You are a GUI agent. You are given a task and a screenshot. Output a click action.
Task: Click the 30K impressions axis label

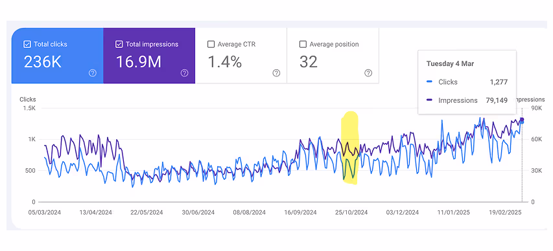click(x=536, y=171)
